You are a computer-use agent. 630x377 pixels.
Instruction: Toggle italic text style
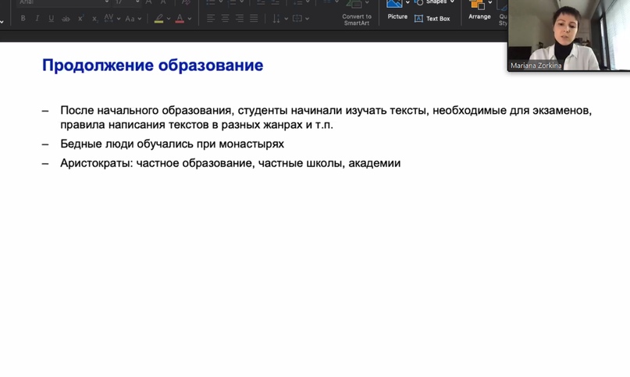37,19
